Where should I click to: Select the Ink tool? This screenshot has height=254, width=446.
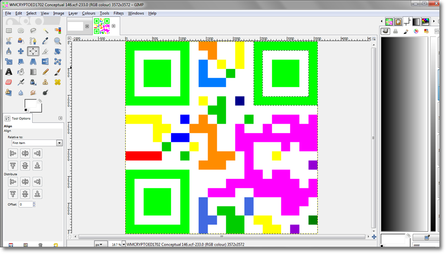[33, 82]
